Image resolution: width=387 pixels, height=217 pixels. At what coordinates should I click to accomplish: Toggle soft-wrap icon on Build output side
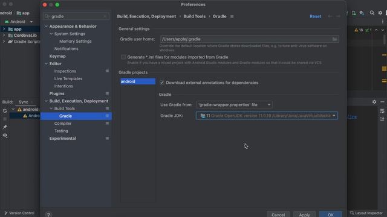point(382,111)
